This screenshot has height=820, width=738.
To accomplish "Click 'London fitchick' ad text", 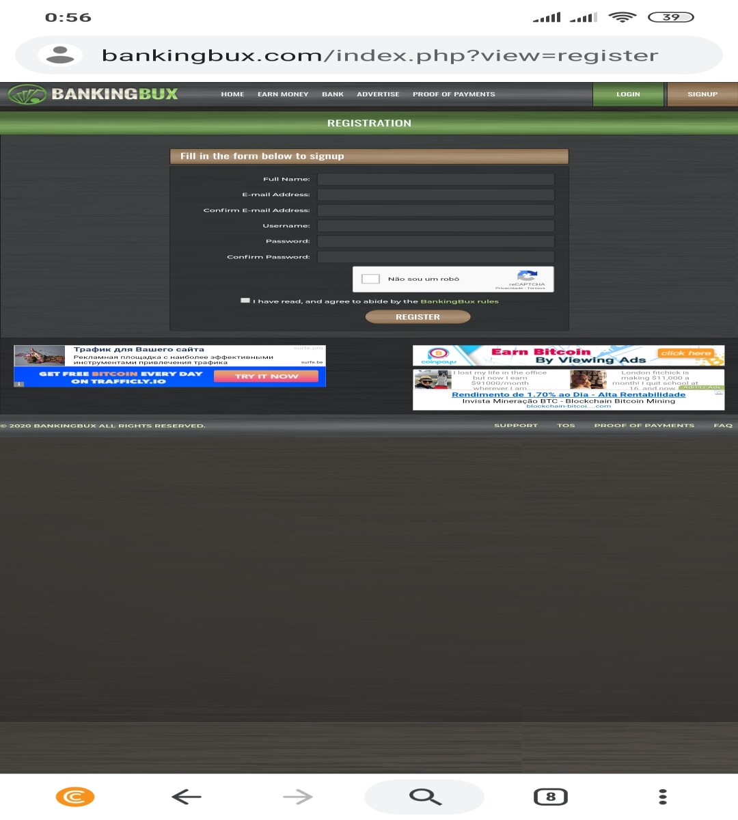I will click(655, 380).
